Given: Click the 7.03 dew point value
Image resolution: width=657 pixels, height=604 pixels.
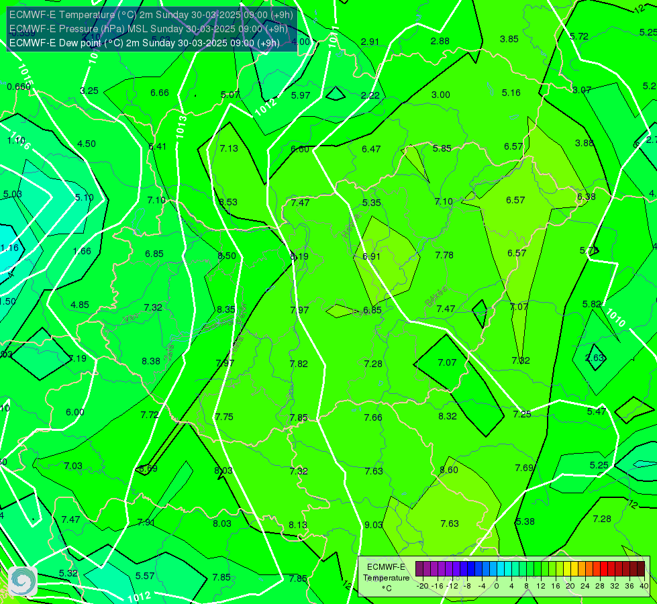Looking at the screenshot, I should coord(73,466).
